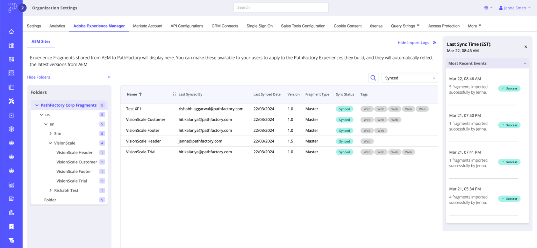The image size is (537, 248).
Task: Open the video player icon in left sidebar
Action: tap(11, 115)
